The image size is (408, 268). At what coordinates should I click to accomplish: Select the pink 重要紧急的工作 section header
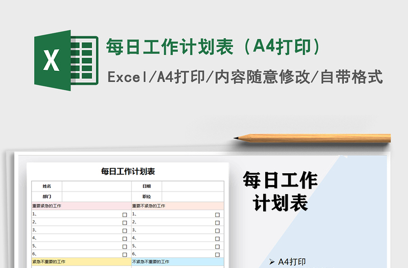pos(82,206)
